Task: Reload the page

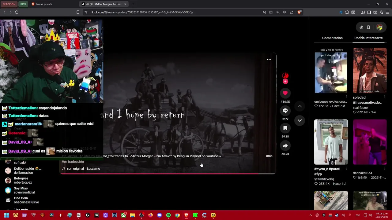Action: point(17,12)
